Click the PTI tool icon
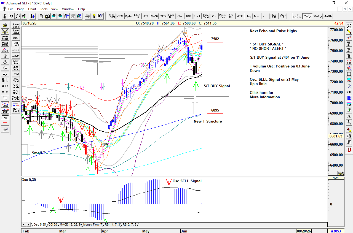 (349, 92)
